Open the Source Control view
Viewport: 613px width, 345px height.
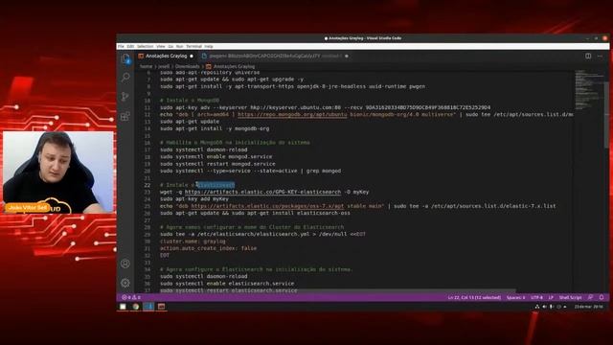pos(125,96)
